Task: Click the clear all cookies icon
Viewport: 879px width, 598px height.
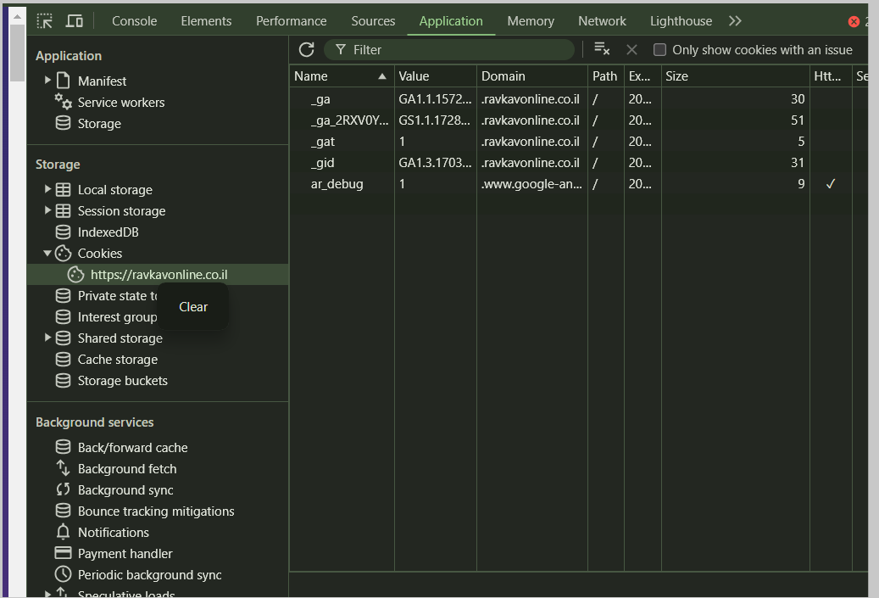Action: pos(602,49)
